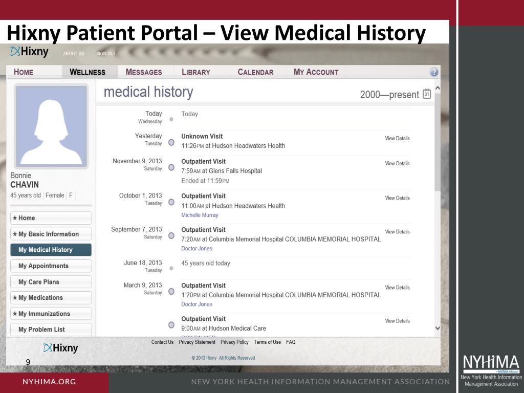Open Privacy Statement footer link
This screenshot has height=393, width=524.
[197, 342]
